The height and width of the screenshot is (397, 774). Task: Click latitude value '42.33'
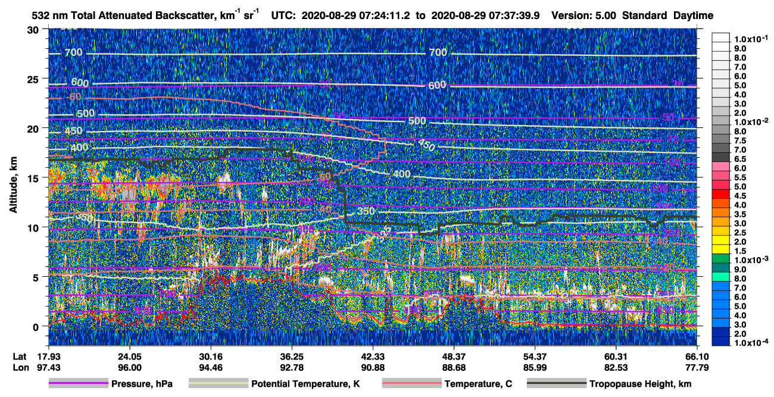373,356
